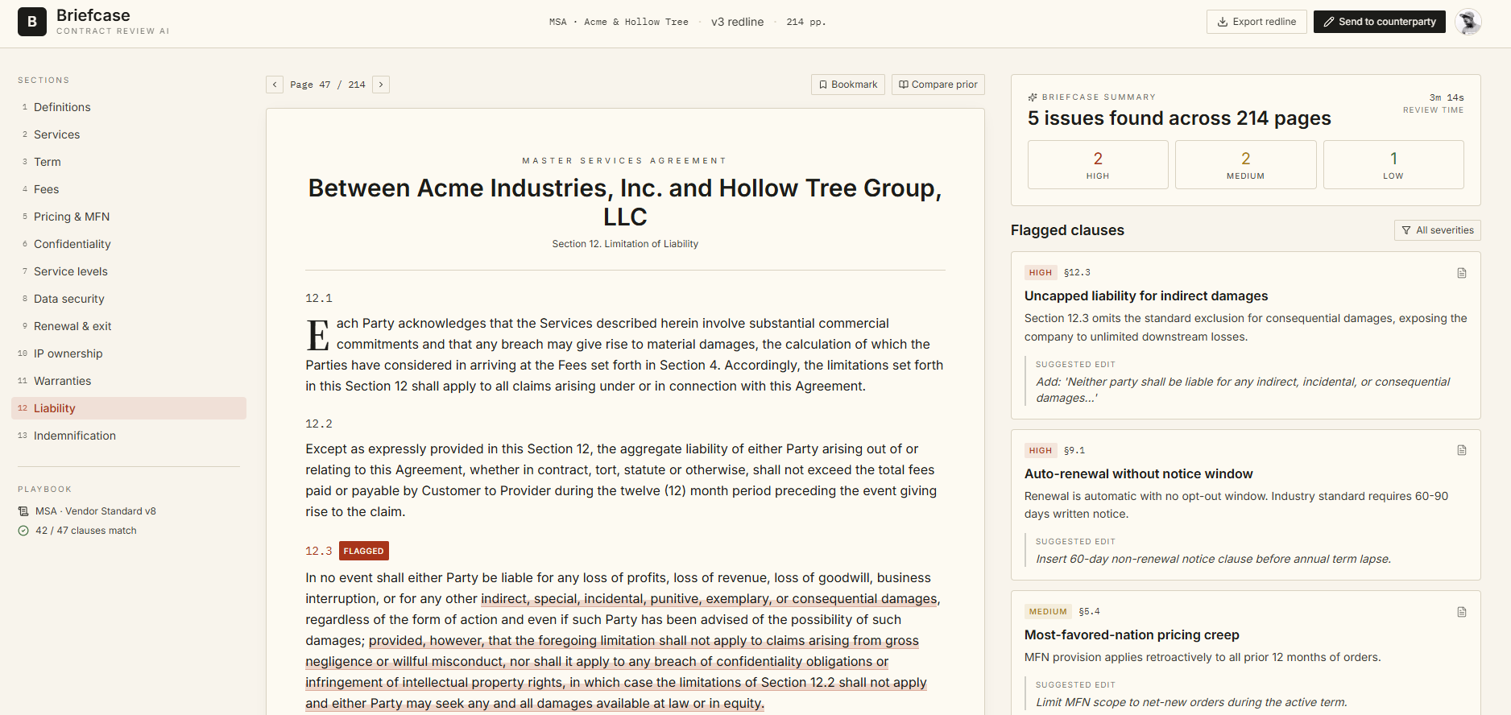Image resolution: width=1511 pixels, height=715 pixels.
Task: Click the 214 pp. page count
Action: [806, 22]
